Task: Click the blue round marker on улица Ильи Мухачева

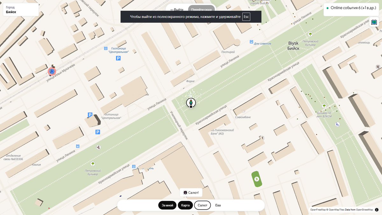Action: coord(52,72)
